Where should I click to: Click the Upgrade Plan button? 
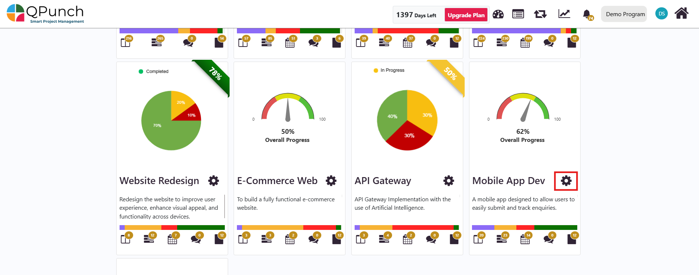click(x=466, y=15)
